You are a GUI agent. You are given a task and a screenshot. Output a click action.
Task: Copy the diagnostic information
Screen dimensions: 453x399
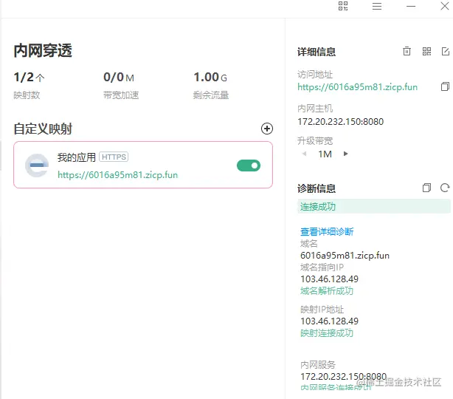coord(426,188)
